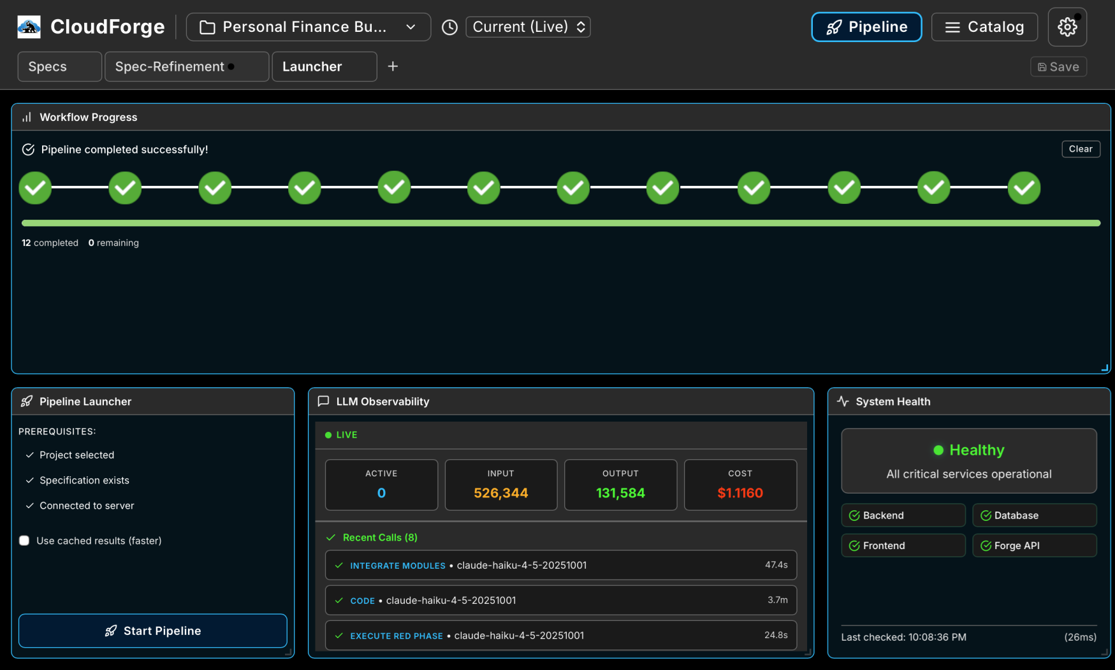Open the Current (Live) version selector
Image resolution: width=1115 pixels, height=670 pixels.
pyautogui.click(x=528, y=27)
